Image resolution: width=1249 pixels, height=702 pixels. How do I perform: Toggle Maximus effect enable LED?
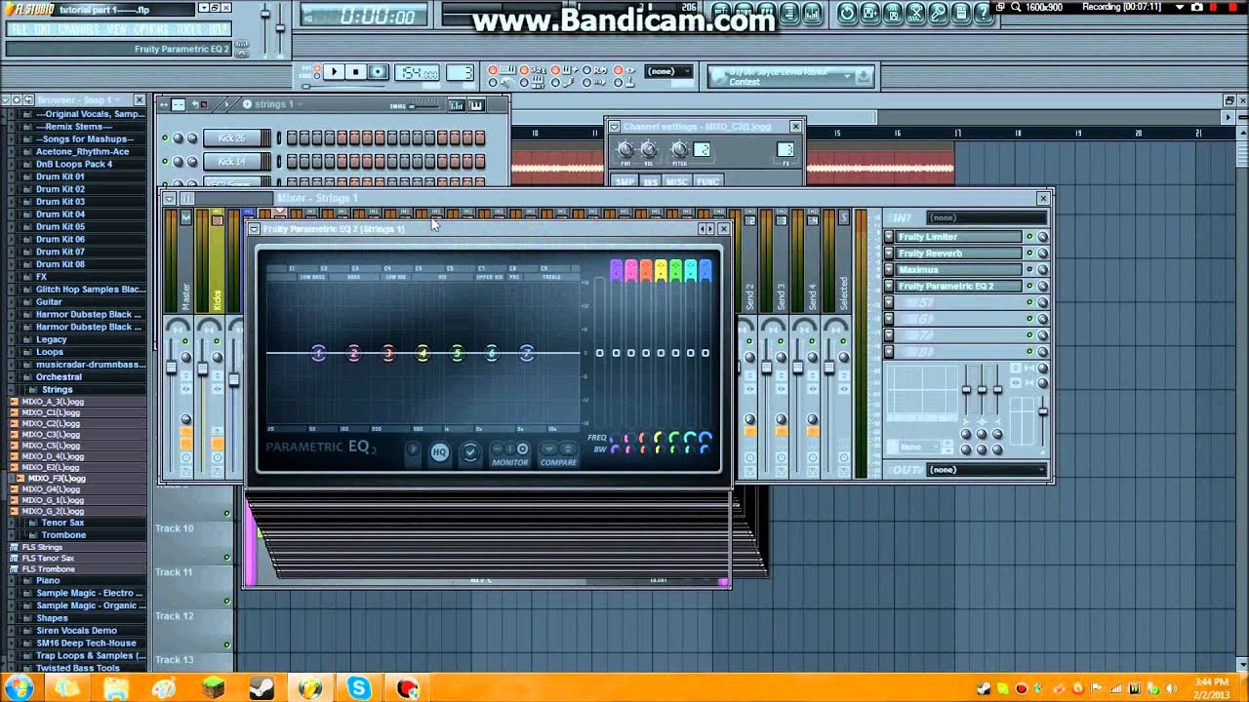click(1029, 269)
